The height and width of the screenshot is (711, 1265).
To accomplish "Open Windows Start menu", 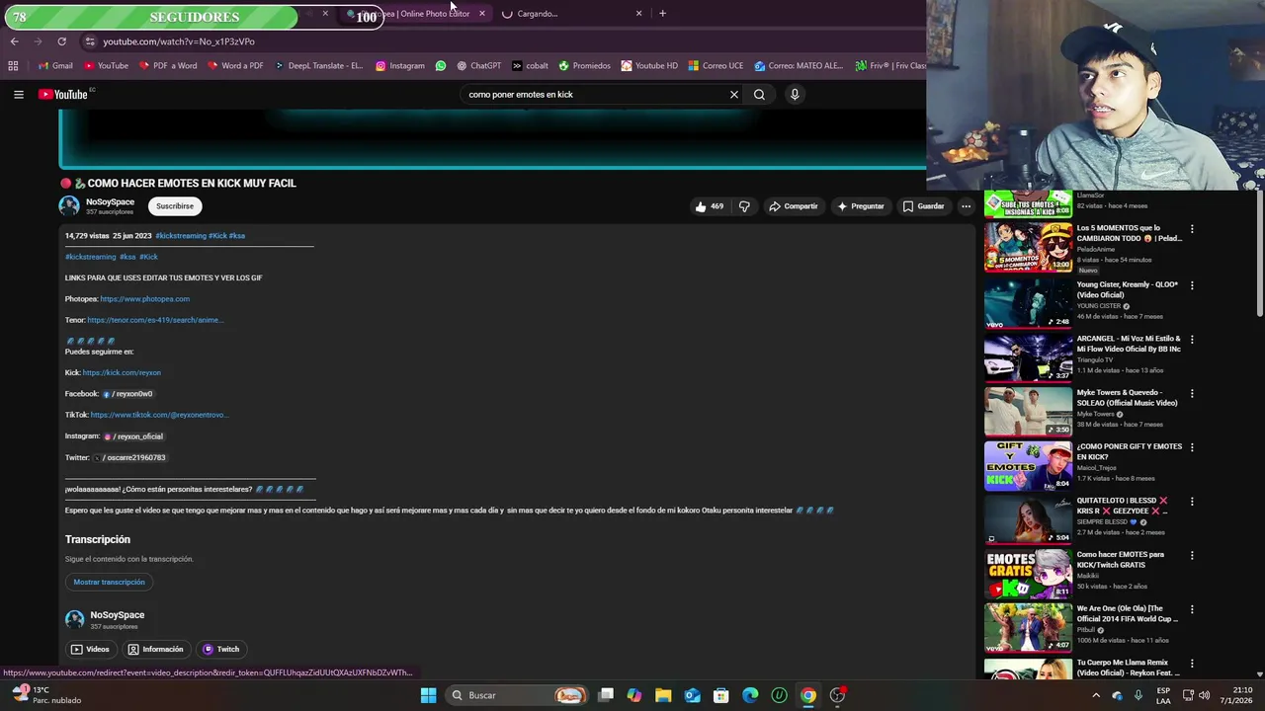I will click(x=428, y=695).
